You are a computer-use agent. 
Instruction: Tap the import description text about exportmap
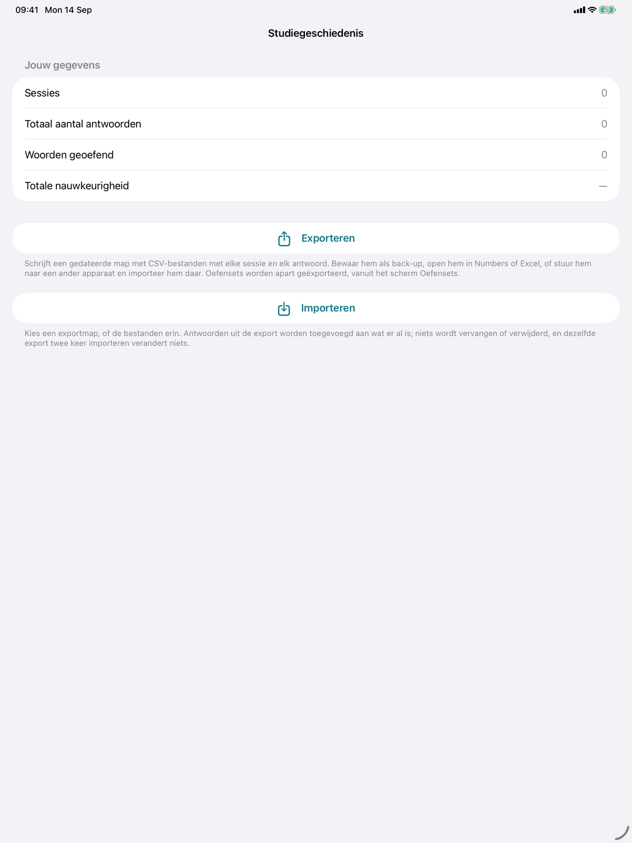pos(310,338)
